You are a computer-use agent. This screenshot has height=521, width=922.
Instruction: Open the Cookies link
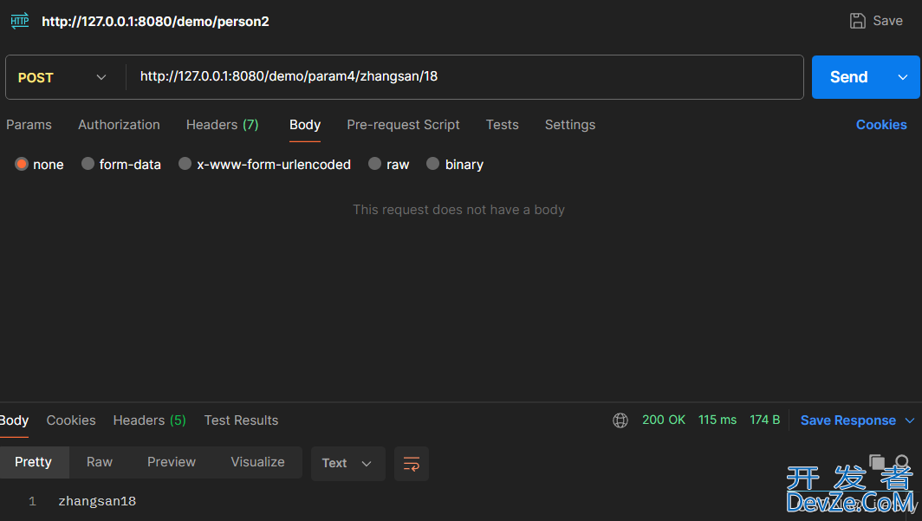point(880,125)
